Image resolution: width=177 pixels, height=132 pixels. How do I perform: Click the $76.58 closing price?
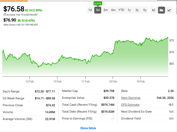[14, 9]
